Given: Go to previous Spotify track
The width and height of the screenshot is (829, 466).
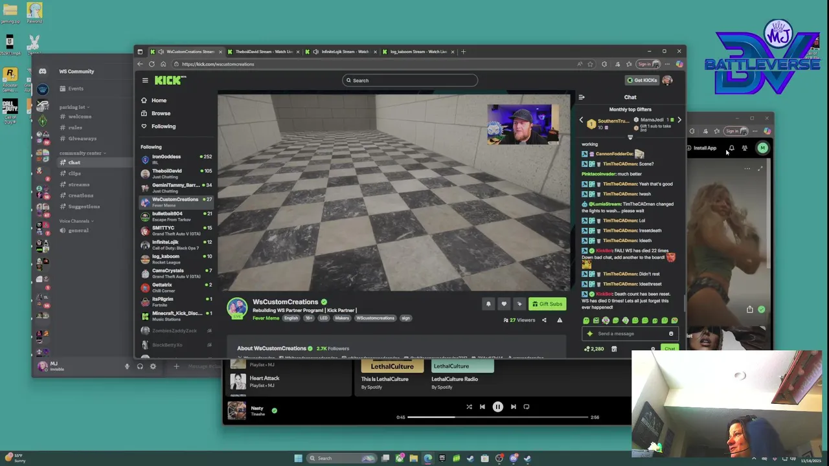Looking at the screenshot, I should pos(482,407).
